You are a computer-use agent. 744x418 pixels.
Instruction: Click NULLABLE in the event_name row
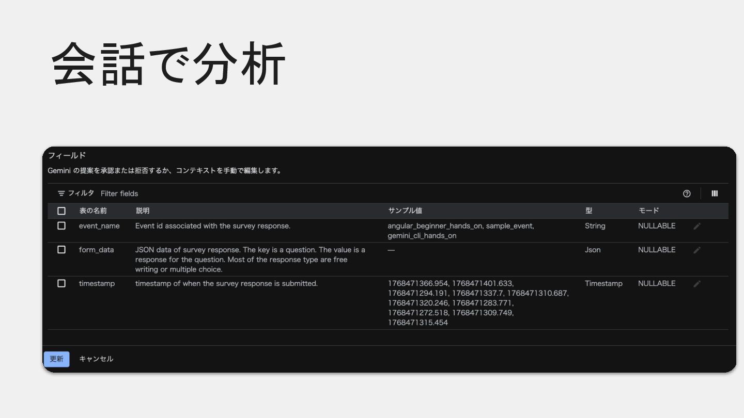(657, 226)
